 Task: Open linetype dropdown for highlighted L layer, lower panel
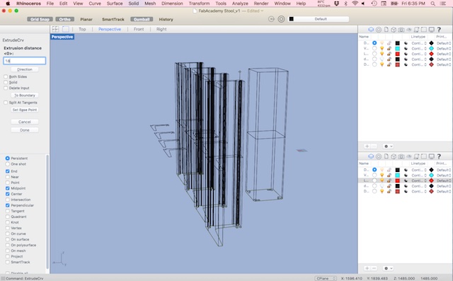(419, 180)
